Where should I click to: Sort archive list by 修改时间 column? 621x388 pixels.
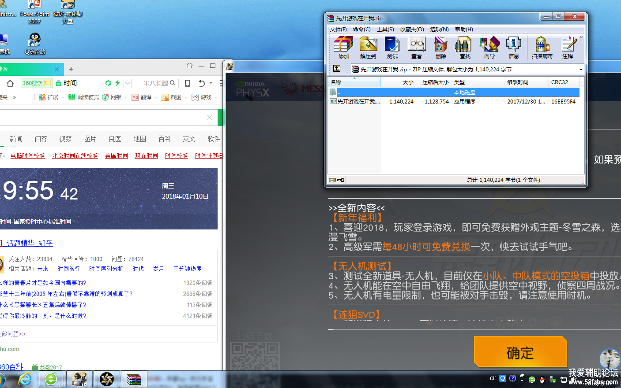[x=527, y=82]
